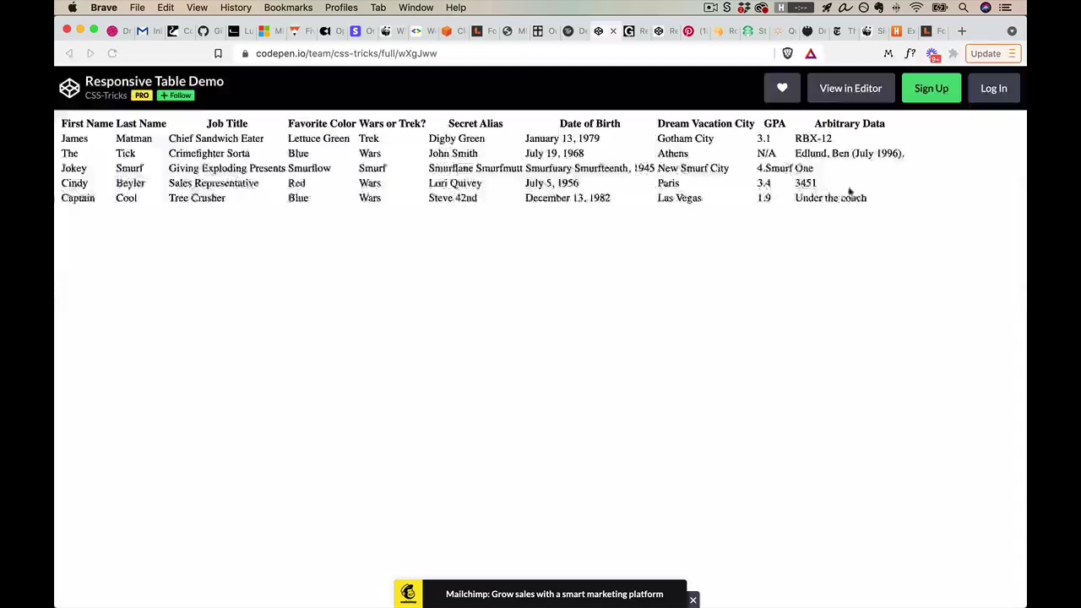1081x608 pixels.
Task: Switch to the New York Times tab
Action: point(845,31)
